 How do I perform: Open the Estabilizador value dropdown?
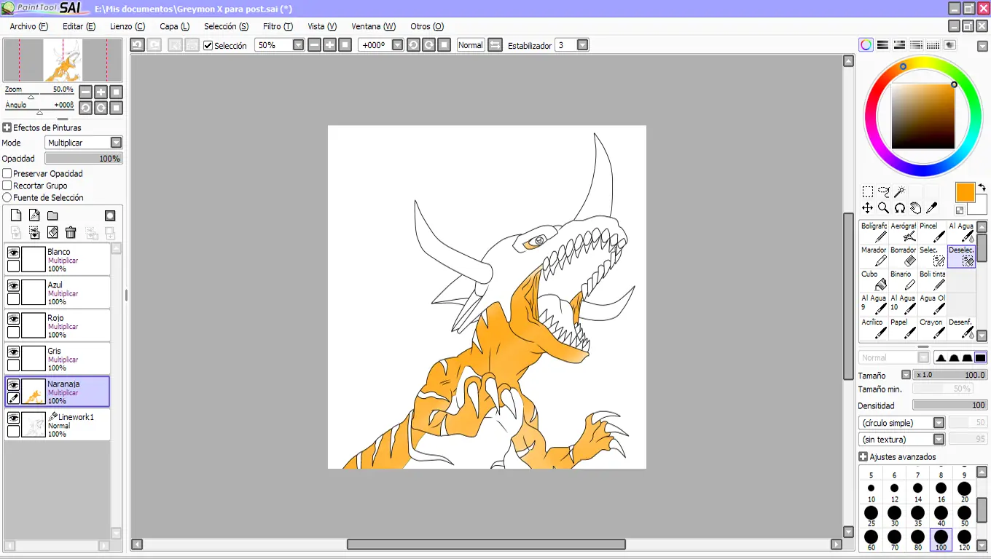tap(582, 45)
